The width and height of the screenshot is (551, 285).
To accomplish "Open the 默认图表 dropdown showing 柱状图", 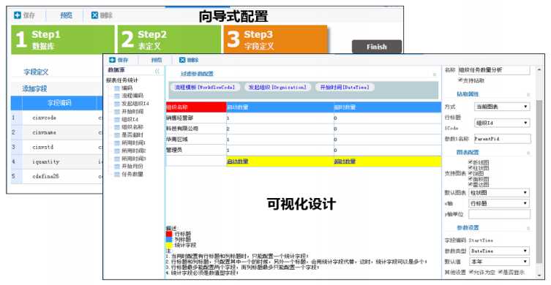I will (499, 193).
